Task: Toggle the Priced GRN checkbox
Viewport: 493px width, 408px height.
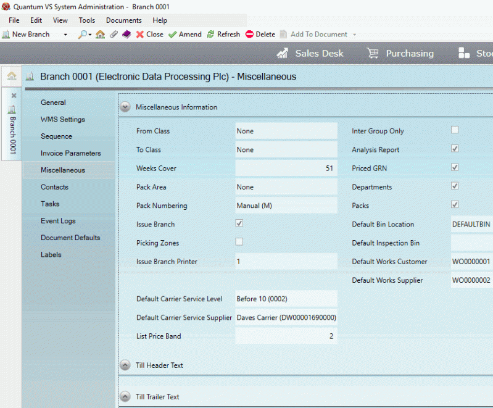Action: click(x=455, y=167)
